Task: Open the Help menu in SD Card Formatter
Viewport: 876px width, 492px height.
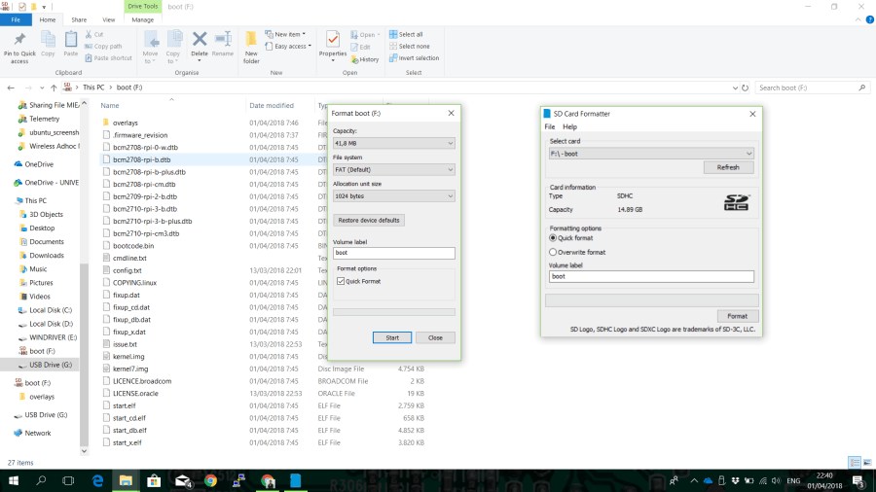Action: click(569, 126)
